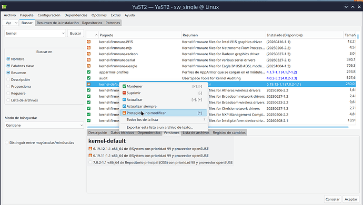363x205 pixels.
Task: Click status icon of kernel-firmware-nfp row
Action: click(x=89, y=48)
